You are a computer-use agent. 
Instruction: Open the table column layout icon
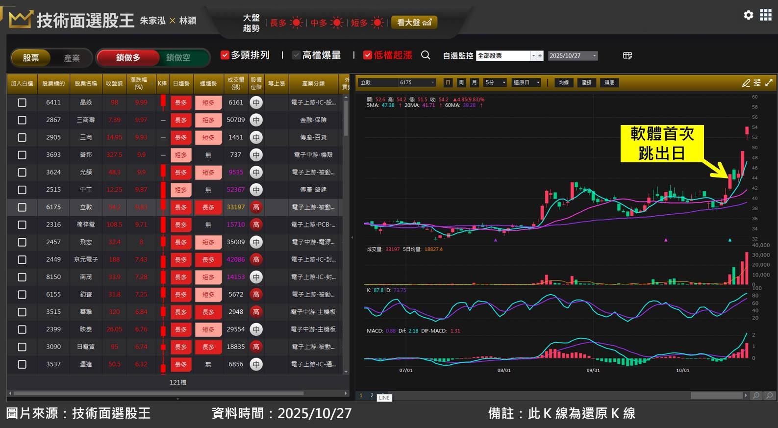pyautogui.click(x=627, y=56)
